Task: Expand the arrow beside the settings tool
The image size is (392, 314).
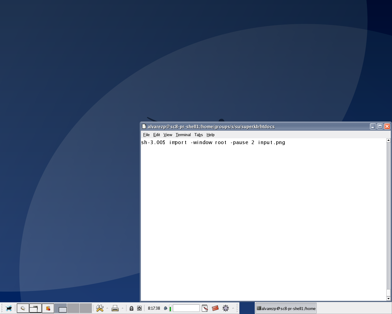Action: point(107,308)
